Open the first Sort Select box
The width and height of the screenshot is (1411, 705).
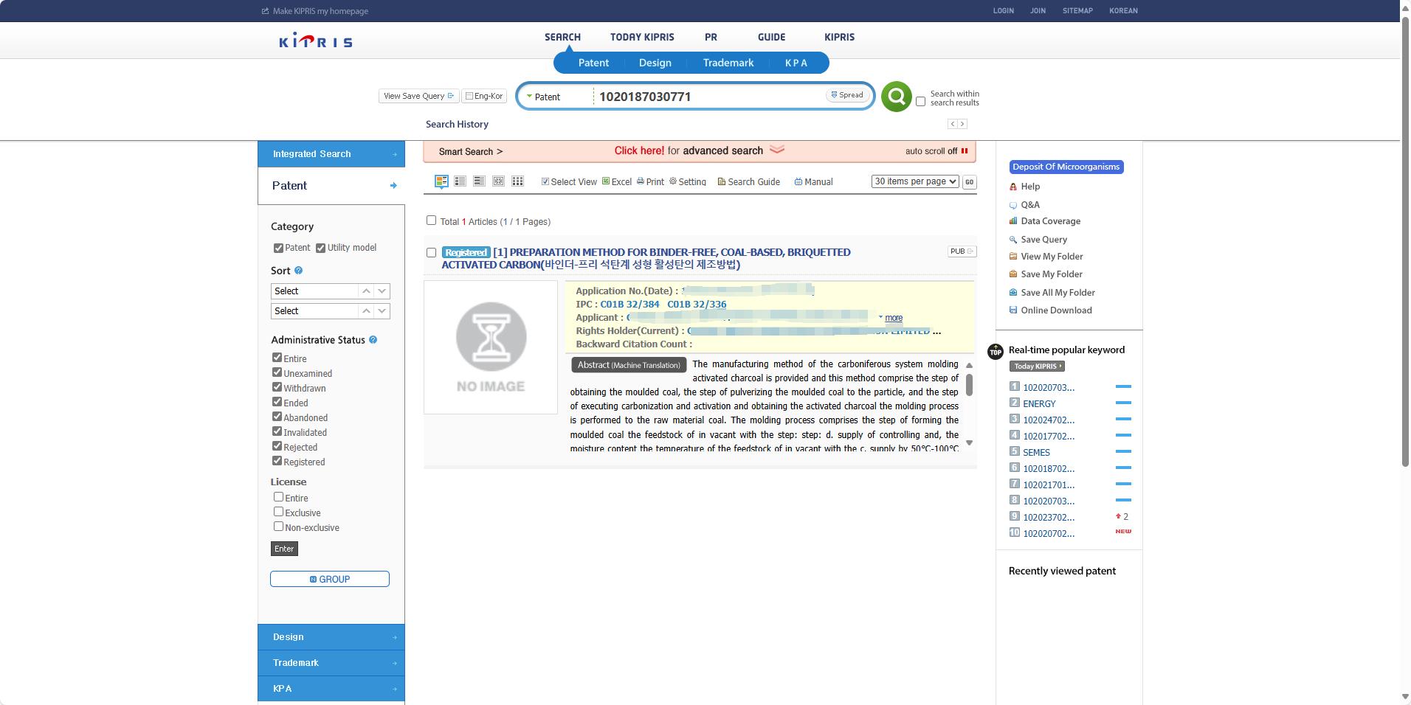point(330,291)
